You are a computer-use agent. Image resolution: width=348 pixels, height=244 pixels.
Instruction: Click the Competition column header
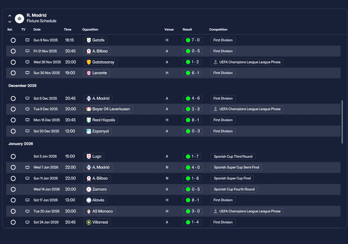pyautogui.click(x=218, y=30)
